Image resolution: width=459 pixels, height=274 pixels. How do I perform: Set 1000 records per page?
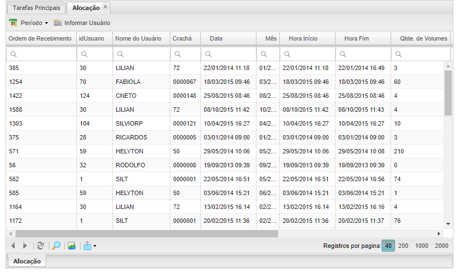422,246
